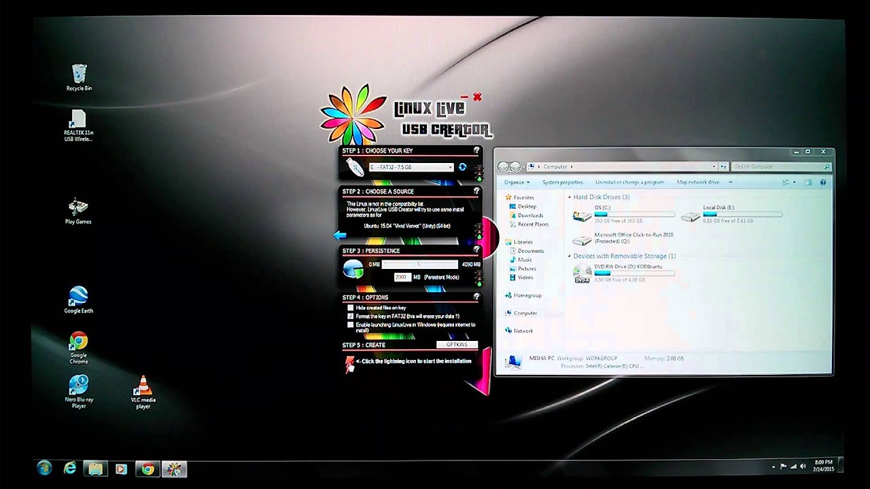Expand the Explorer toolbar overflow chevron
870x489 pixels.
[731, 182]
